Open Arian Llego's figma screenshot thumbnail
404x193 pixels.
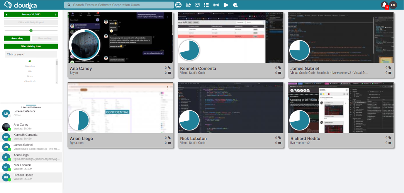(x=121, y=108)
